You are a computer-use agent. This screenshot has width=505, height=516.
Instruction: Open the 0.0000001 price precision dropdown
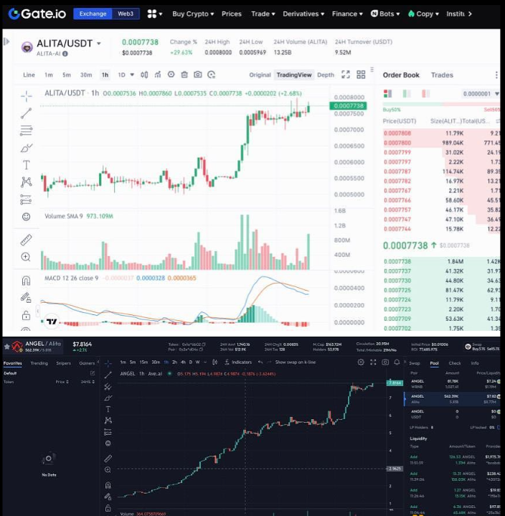(x=481, y=94)
